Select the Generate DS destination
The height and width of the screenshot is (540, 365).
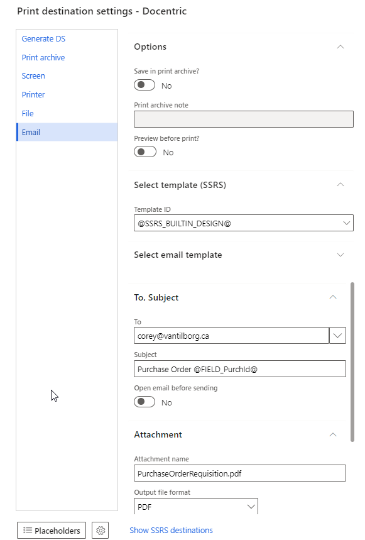[44, 39]
